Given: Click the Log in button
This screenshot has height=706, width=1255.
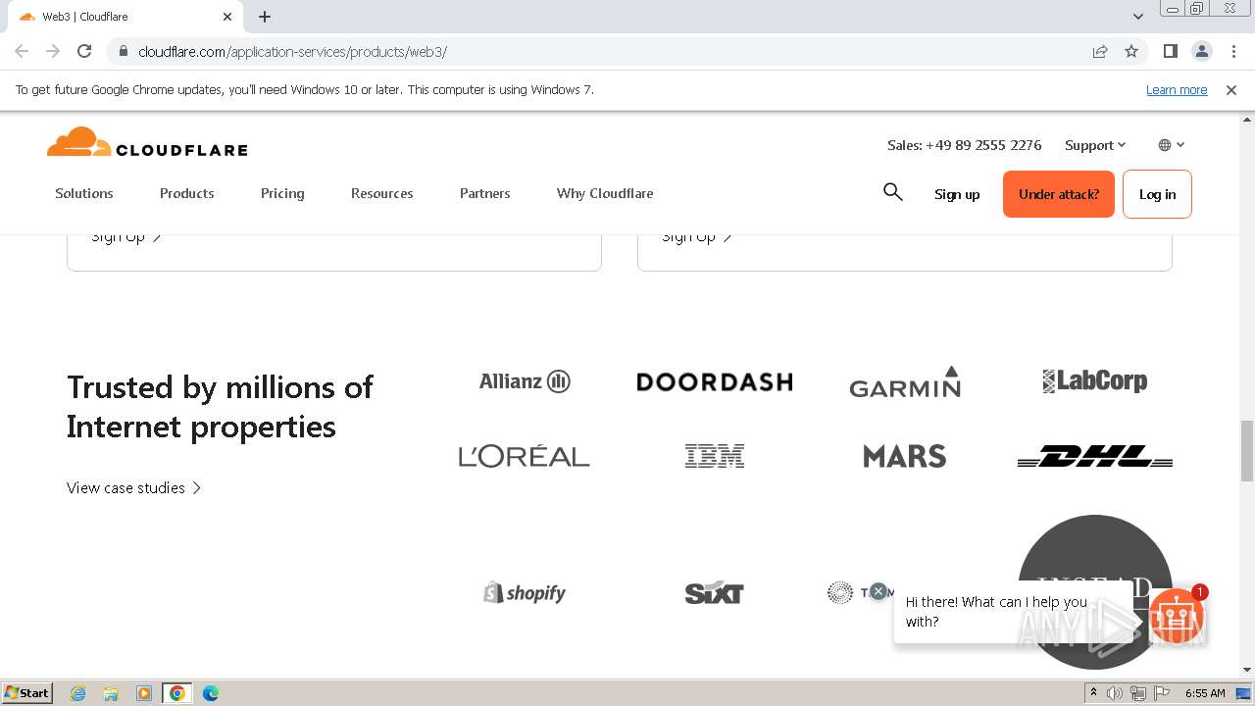Looking at the screenshot, I should (x=1157, y=194).
